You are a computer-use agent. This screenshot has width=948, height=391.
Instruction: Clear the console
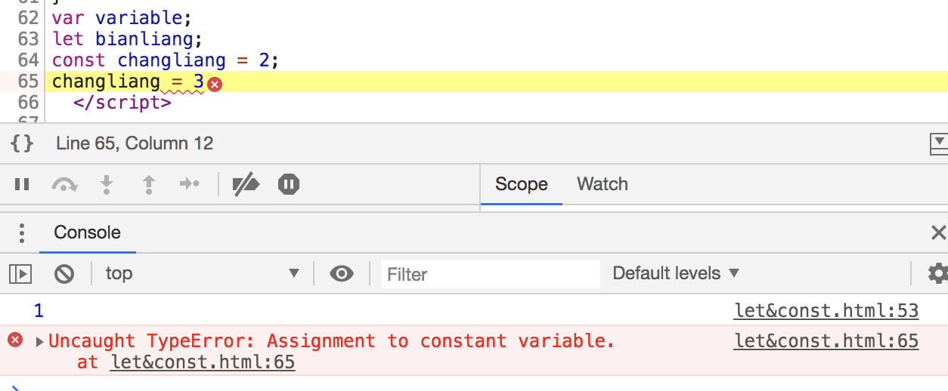(x=64, y=273)
